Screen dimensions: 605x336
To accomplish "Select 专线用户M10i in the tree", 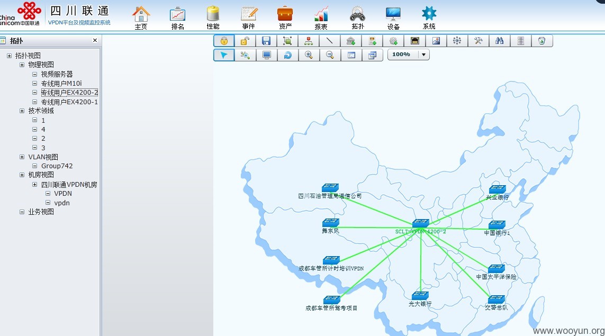I will click(x=61, y=83).
